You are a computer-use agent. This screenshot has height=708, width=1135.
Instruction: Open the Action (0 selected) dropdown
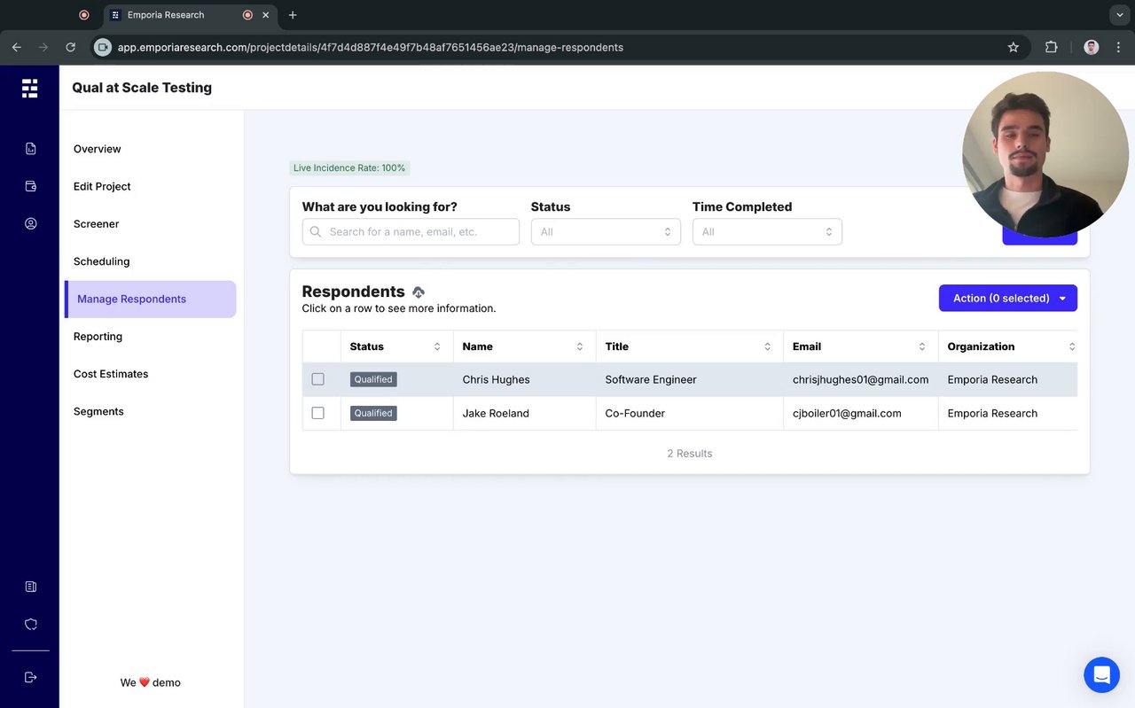coord(1007,299)
